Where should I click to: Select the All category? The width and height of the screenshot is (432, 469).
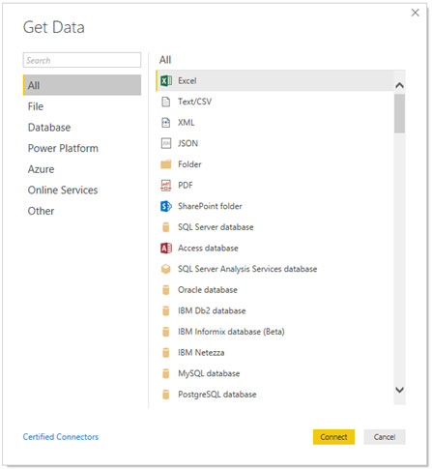click(82, 85)
